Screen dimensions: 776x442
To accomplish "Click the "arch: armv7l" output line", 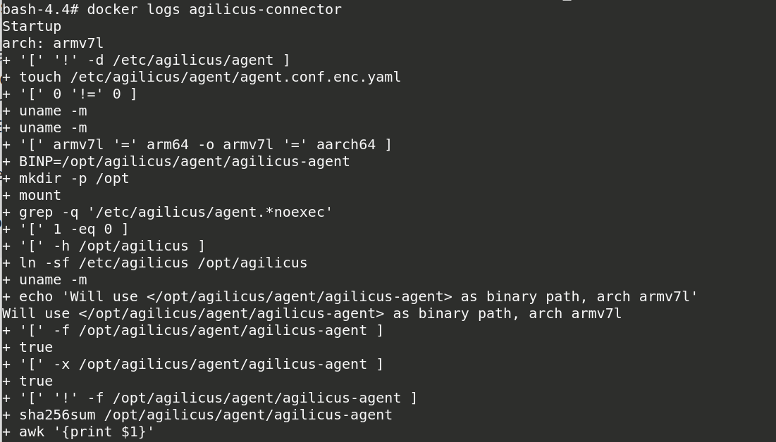I will click(53, 44).
